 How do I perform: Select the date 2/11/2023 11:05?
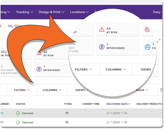(117, 122)
